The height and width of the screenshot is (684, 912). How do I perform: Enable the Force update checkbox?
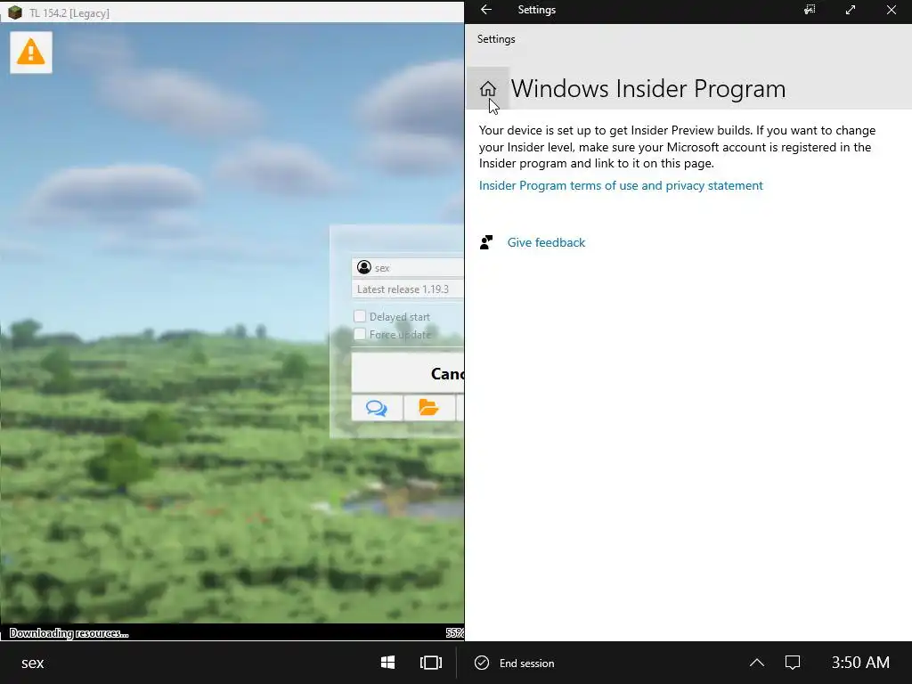click(x=360, y=335)
